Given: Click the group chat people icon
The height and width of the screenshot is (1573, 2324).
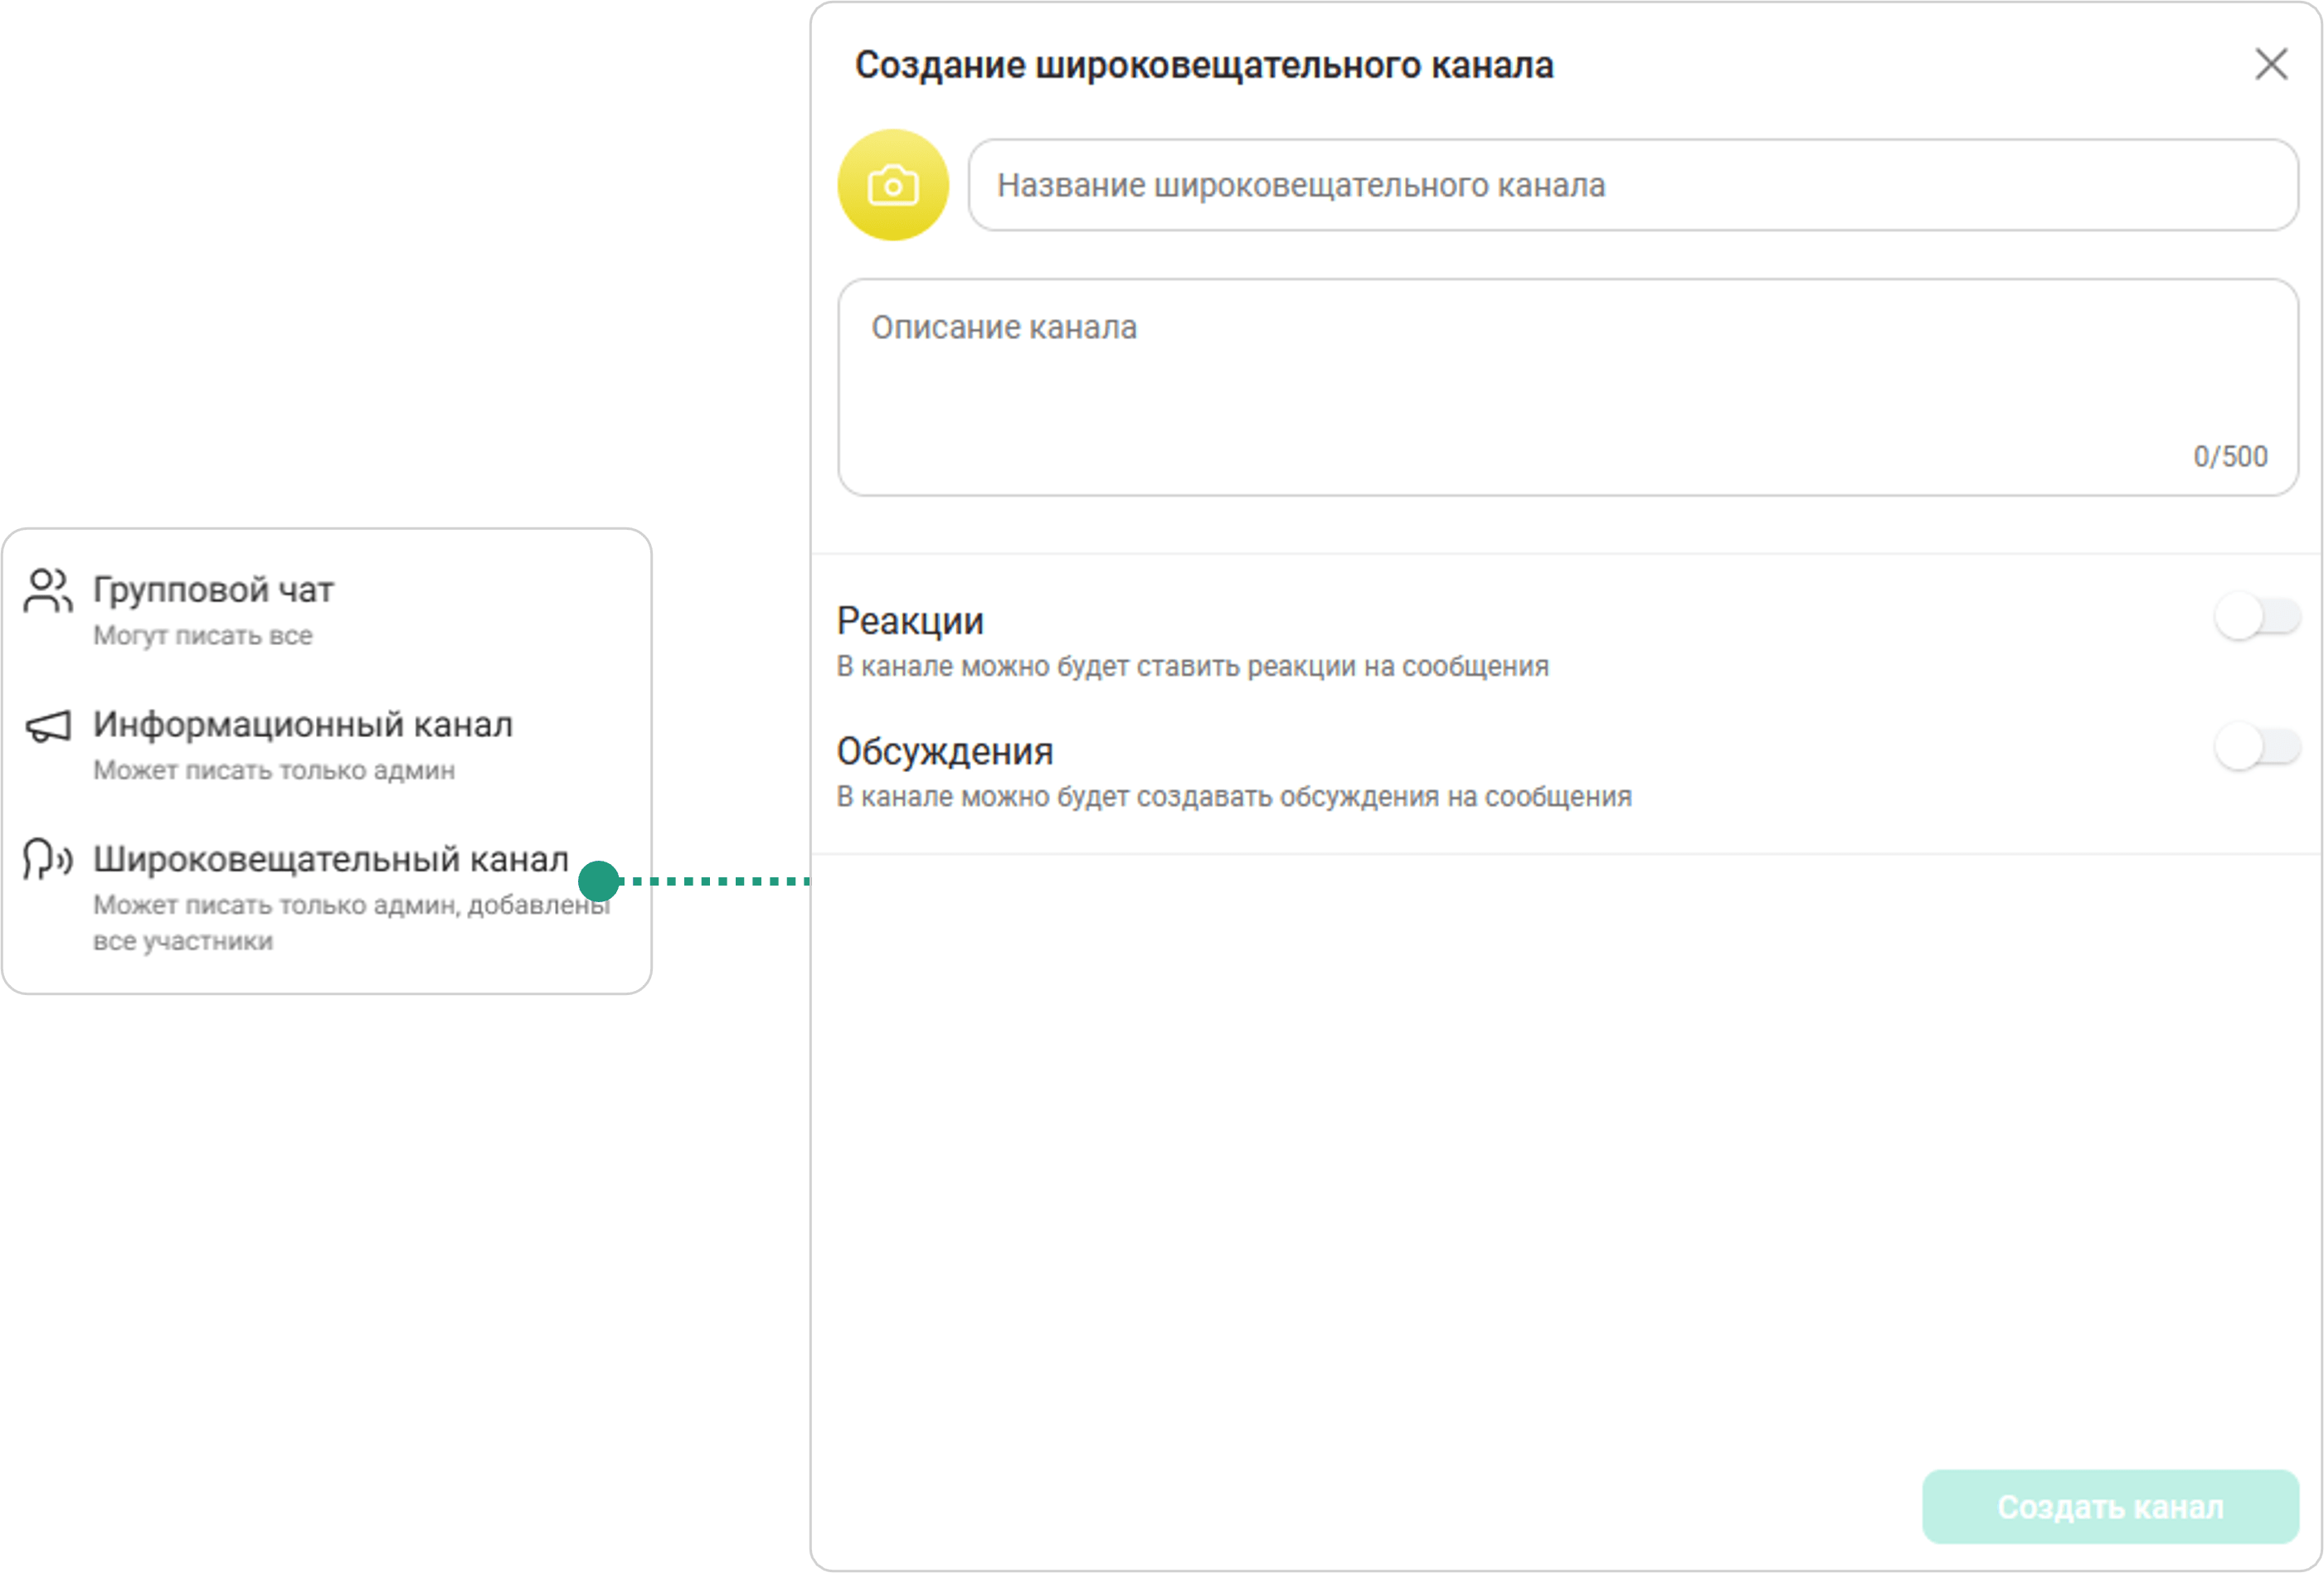Looking at the screenshot, I should 48,590.
